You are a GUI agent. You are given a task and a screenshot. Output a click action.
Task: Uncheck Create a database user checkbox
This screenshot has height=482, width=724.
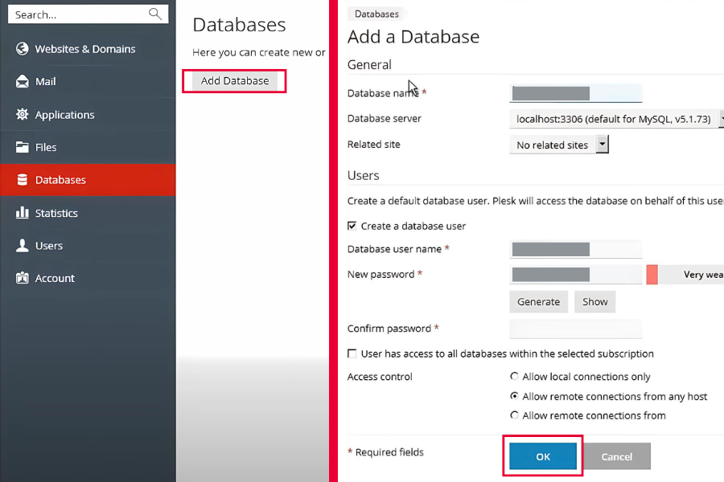352,227
